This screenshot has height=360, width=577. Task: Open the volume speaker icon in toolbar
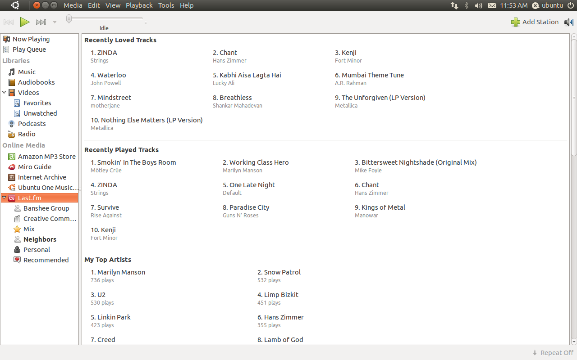point(569,22)
